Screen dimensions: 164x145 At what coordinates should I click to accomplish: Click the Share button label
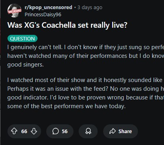(125, 131)
